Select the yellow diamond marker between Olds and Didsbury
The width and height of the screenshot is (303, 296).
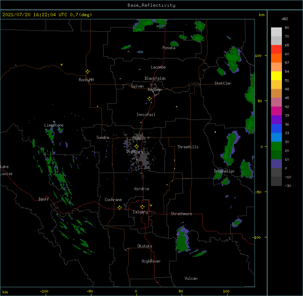click(x=136, y=147)
